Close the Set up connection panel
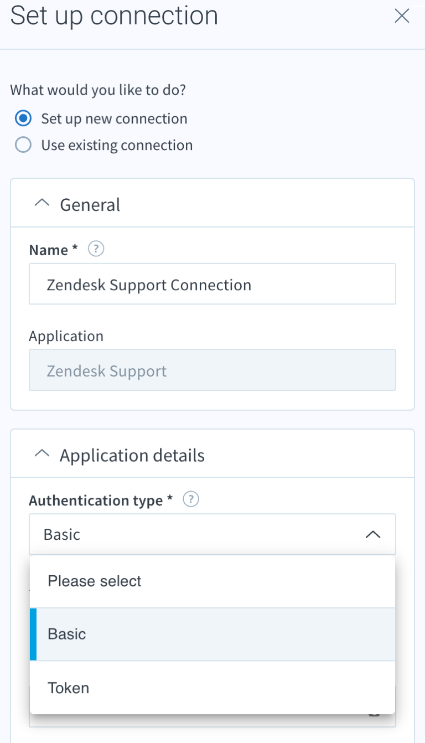 coord(402,16)
